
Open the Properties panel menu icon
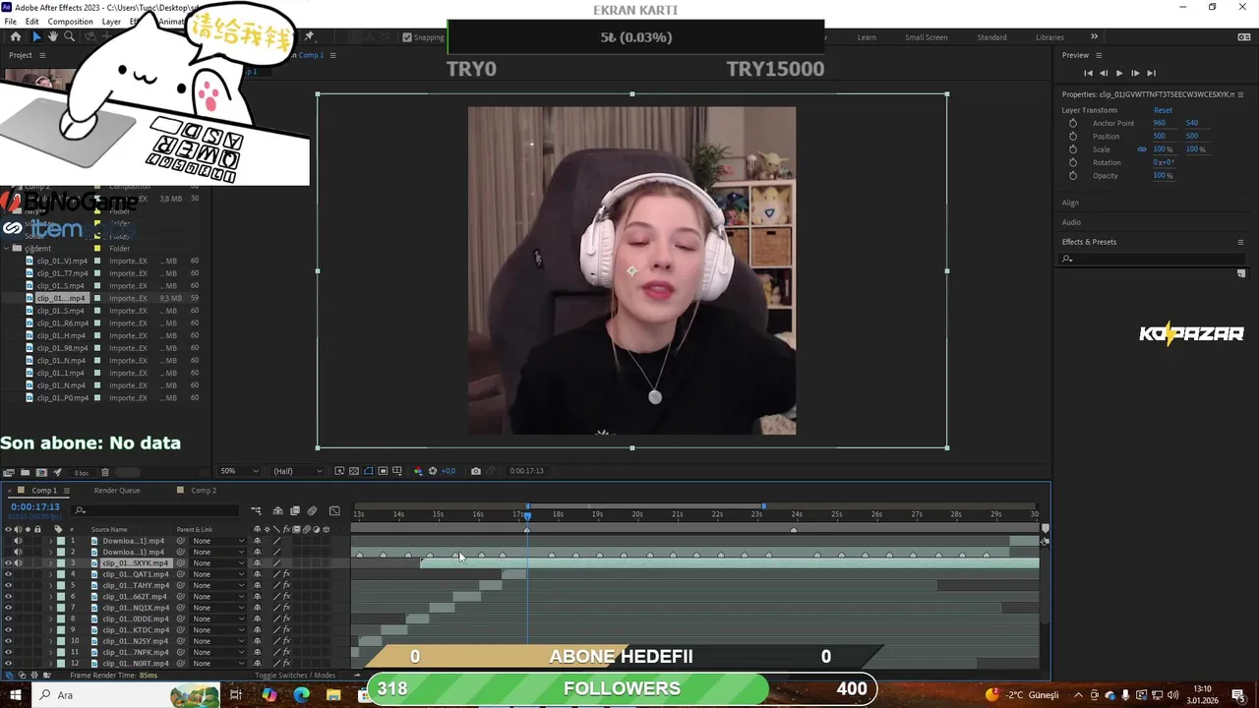pyautogui.click(x=1240, y=94)
